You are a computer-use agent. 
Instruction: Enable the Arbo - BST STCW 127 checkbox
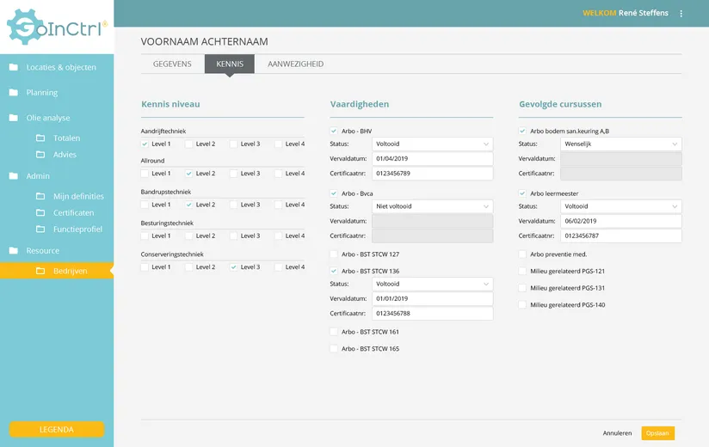(x=335, y=254)
